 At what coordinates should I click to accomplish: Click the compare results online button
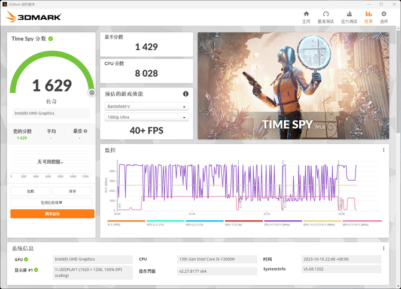pyautogui.click(x=51, y=203)
